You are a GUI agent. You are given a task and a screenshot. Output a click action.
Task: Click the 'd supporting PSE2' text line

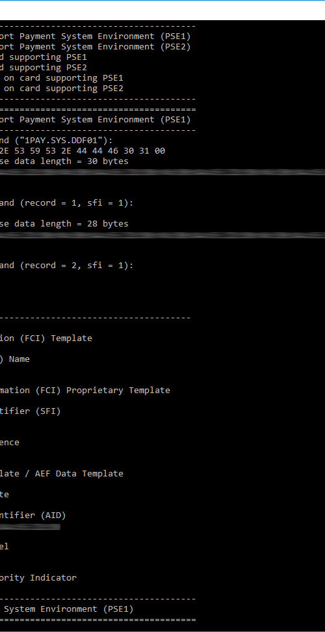(x=44, y=67)
